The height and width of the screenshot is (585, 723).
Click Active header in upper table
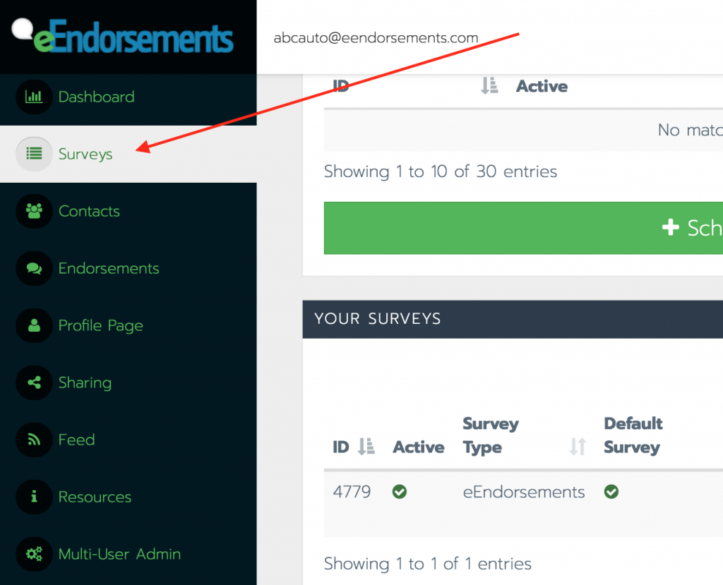click(x=542, y=86)
